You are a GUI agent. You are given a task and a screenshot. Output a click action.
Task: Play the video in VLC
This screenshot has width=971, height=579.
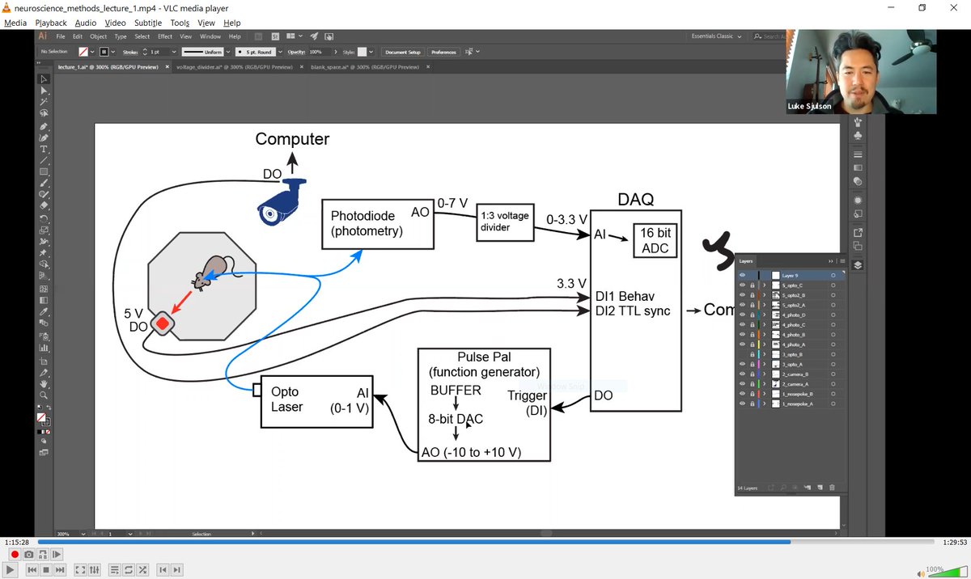tap(12, 570)
